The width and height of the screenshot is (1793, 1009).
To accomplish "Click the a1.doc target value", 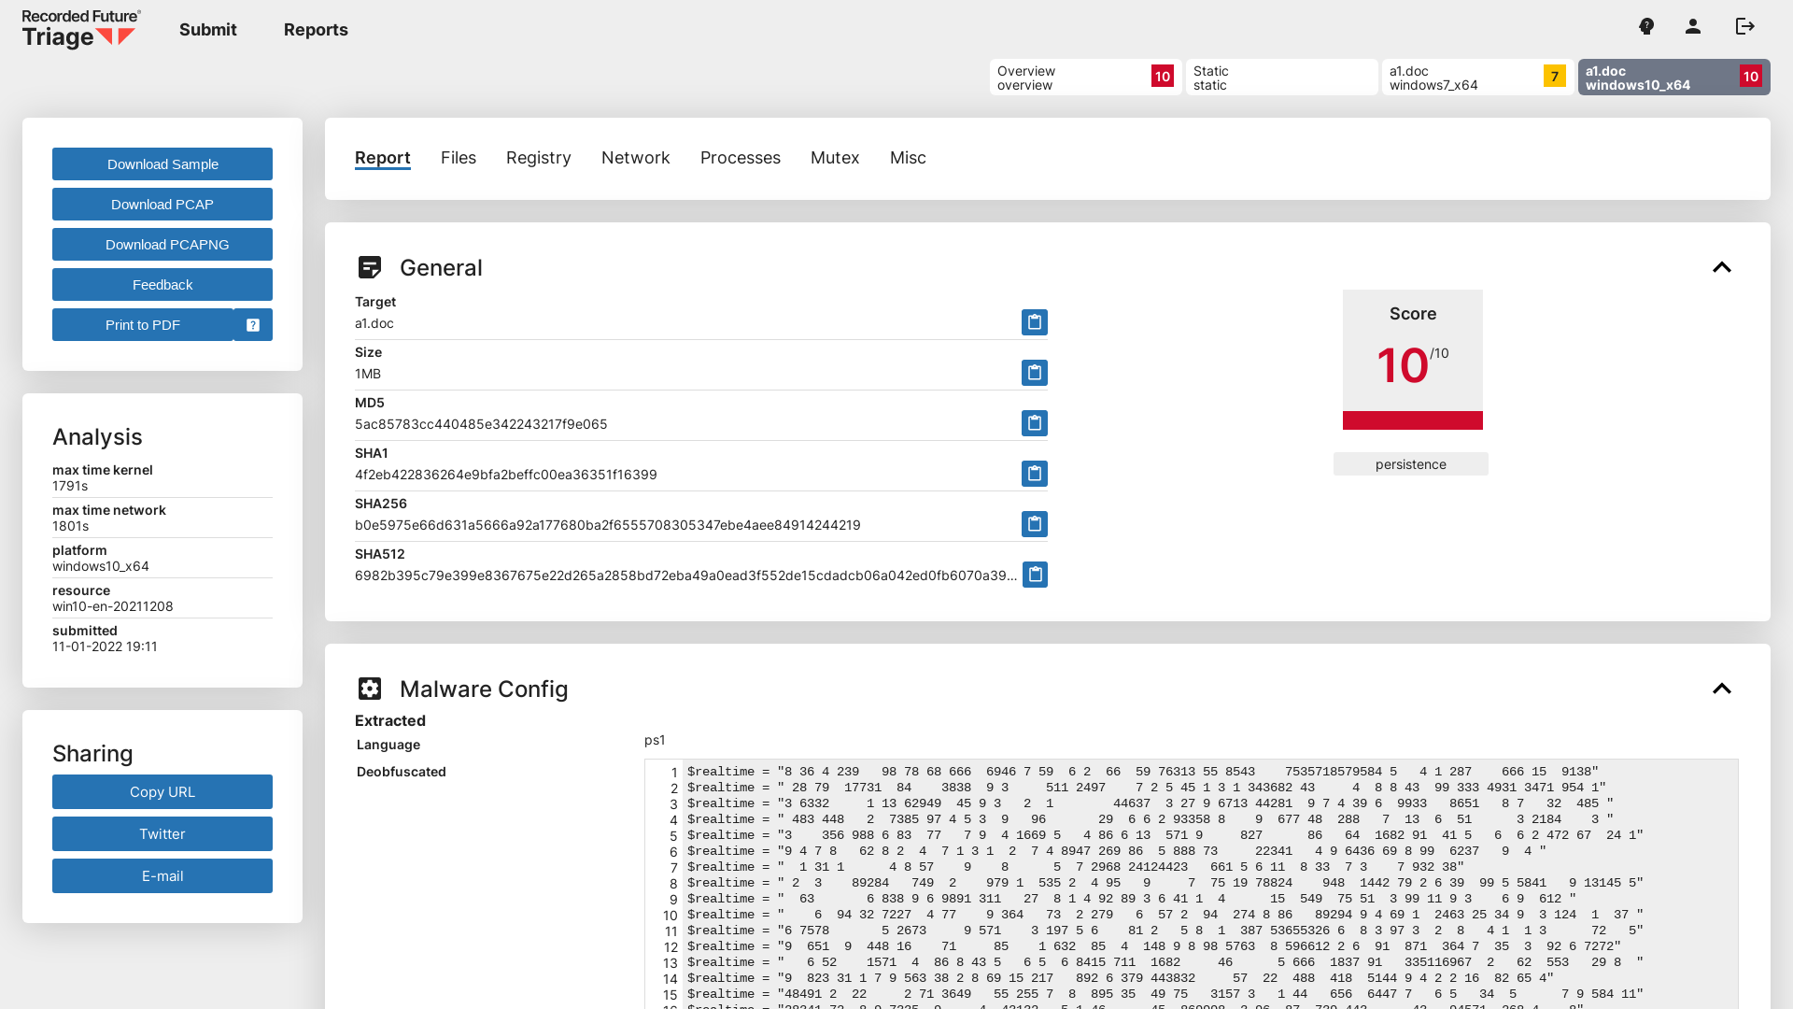I will click(x=374, y=323).
